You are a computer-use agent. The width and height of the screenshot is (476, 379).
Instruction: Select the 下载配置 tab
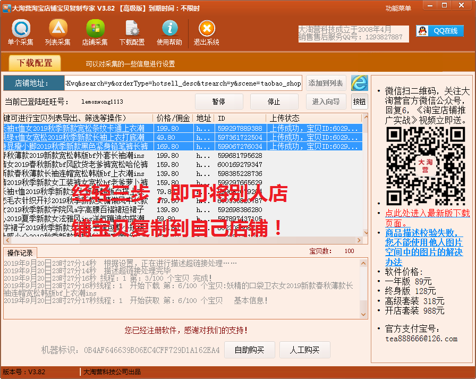[35, 63]
